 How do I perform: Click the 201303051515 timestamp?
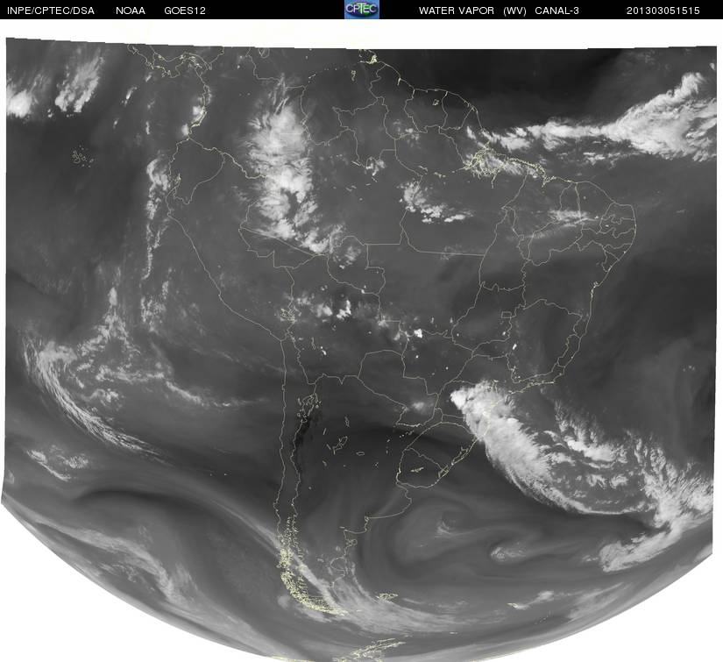(663, 11)
